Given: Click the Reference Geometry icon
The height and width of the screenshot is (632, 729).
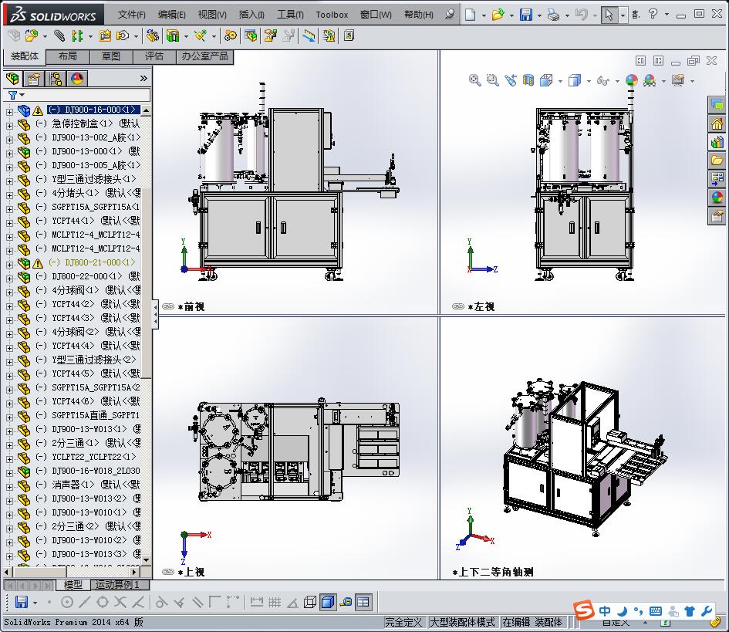Looking at the screenshot, I should tap(201, 35).
